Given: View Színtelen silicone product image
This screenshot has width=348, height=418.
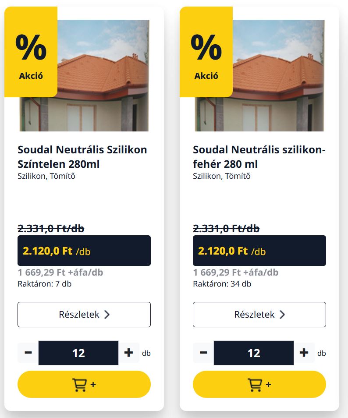Looking at the screenshot, I should click(84, 75).
